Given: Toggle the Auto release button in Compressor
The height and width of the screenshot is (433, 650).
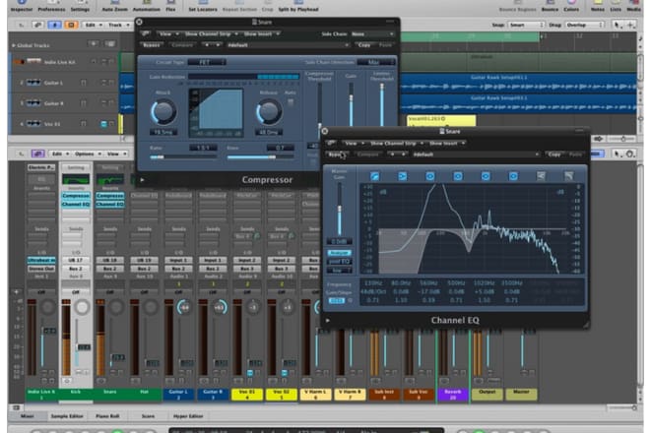Looking at the screenshot, I should tap(291, 101).
